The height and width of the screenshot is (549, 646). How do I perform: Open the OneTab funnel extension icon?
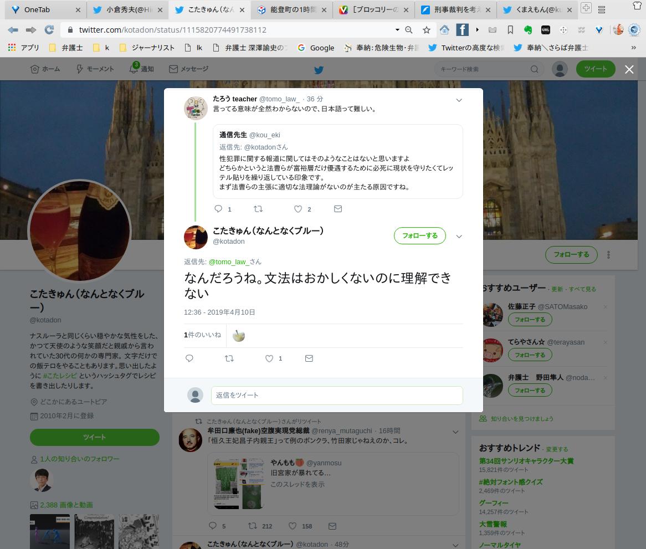coord(599,30)
